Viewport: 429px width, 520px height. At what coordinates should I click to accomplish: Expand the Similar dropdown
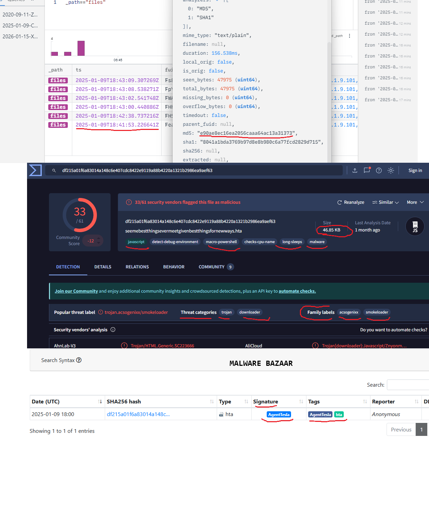[386, 202]
